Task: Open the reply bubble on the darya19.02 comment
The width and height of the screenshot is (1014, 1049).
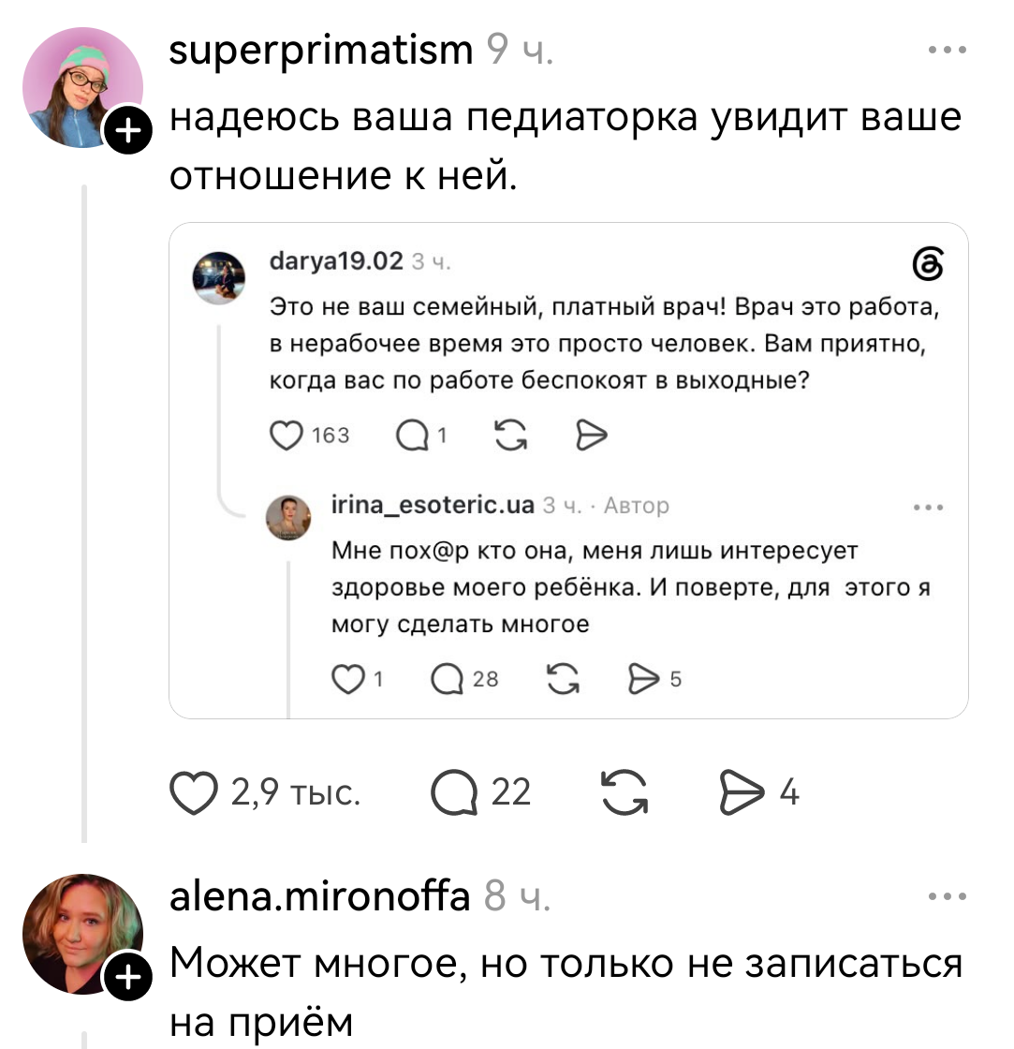Action: click(411, 436)
